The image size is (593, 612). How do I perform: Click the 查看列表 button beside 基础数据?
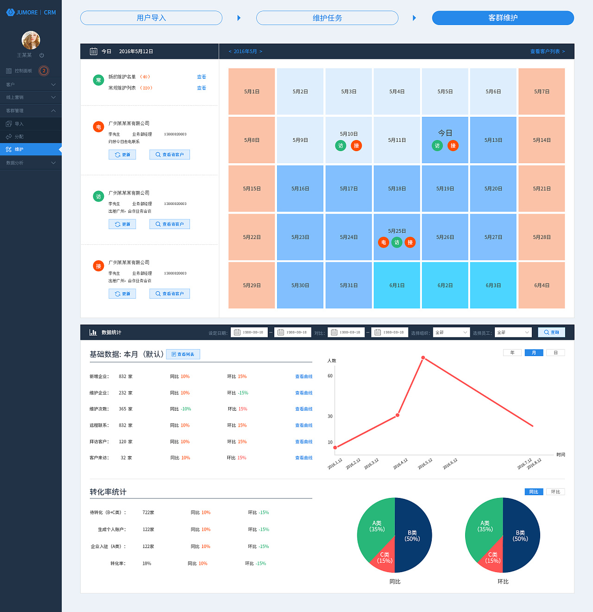(183, 354)
